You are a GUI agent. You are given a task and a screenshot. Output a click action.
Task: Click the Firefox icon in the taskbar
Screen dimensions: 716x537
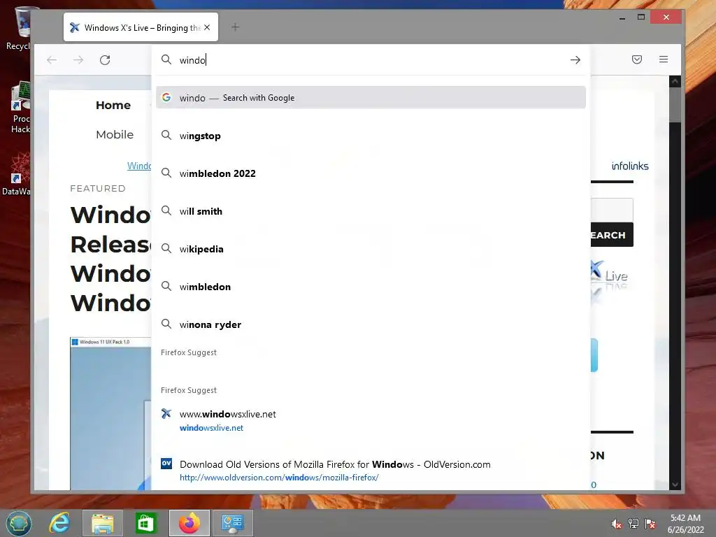pyautogui.click(x=189, y=523)
